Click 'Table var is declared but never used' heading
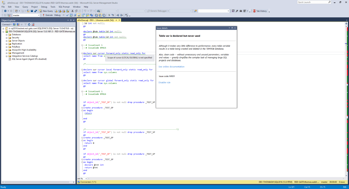 click(x=179, y=36)
